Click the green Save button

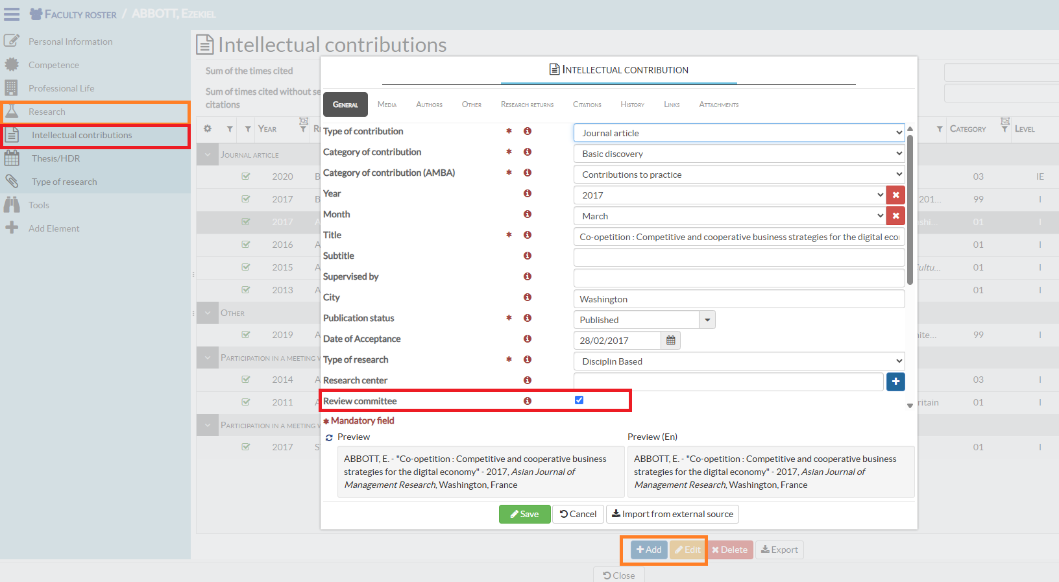(524, 515)
